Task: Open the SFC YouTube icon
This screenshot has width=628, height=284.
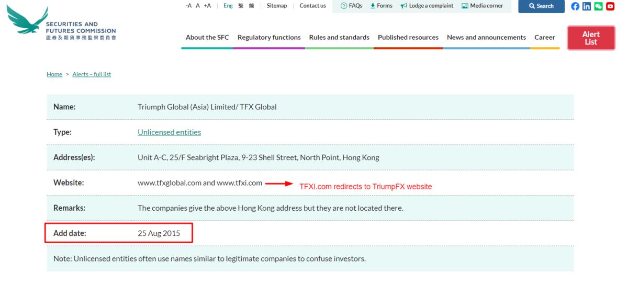Action: (x=610, y=6)
